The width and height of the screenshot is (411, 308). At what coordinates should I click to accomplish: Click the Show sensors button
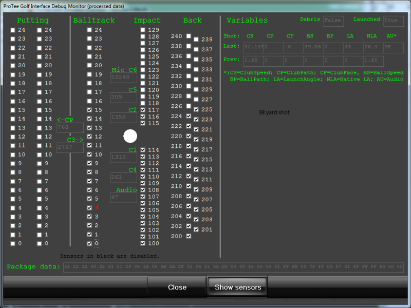tap(238, 287)
